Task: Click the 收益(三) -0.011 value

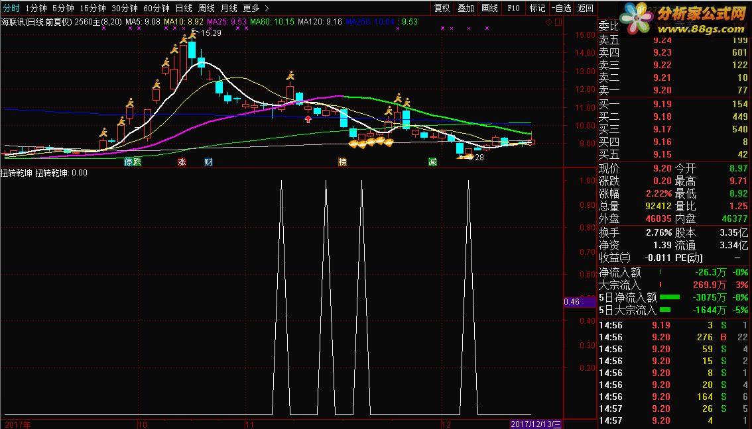Action: (658, 258)
